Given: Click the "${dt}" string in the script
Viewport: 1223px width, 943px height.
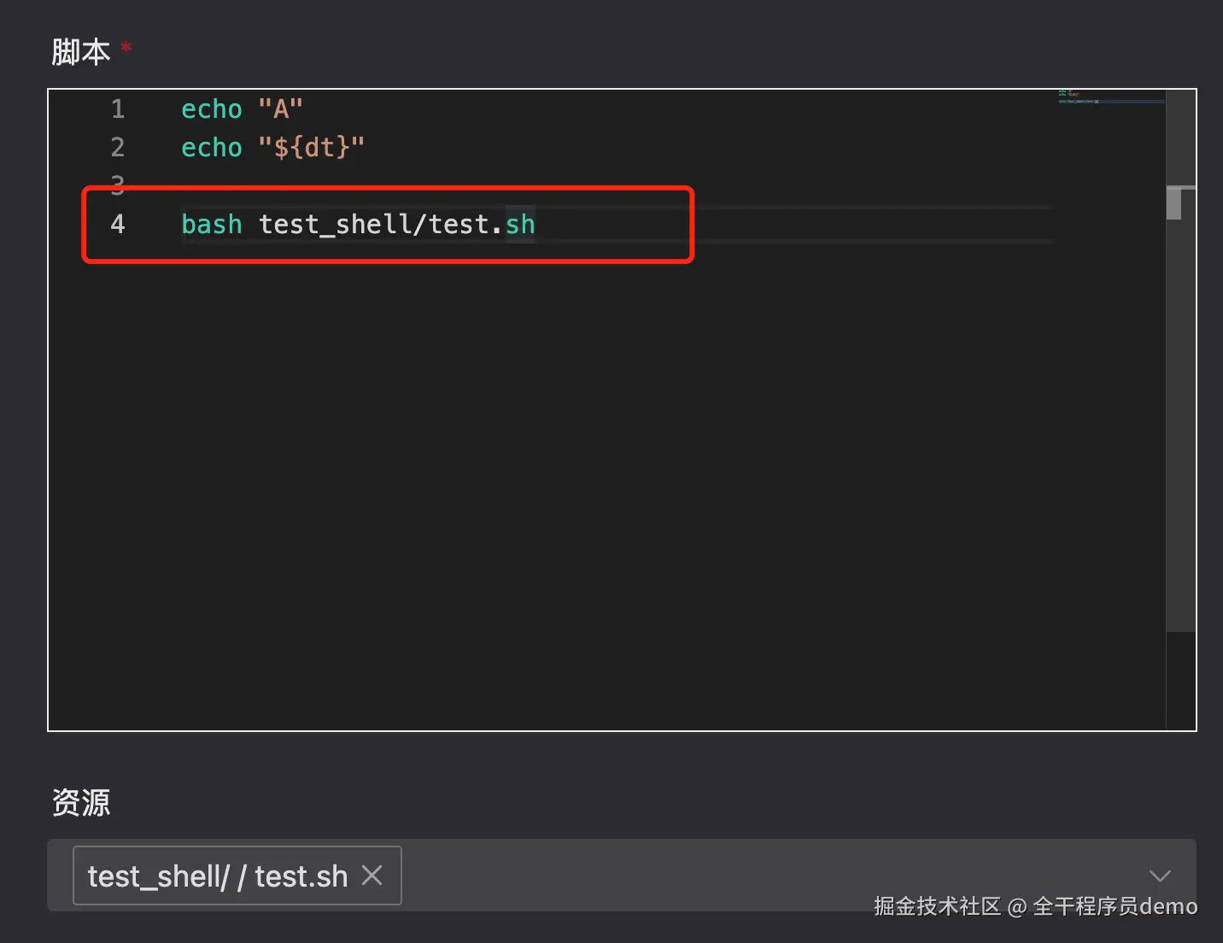Looking at the screenshot, I should coord(311,148).
